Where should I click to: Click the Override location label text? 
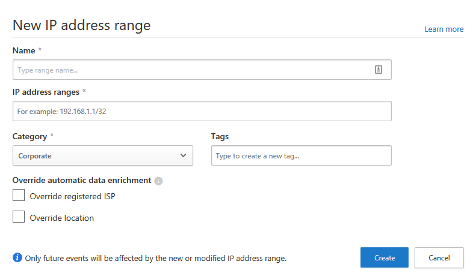tap(62, 218)
